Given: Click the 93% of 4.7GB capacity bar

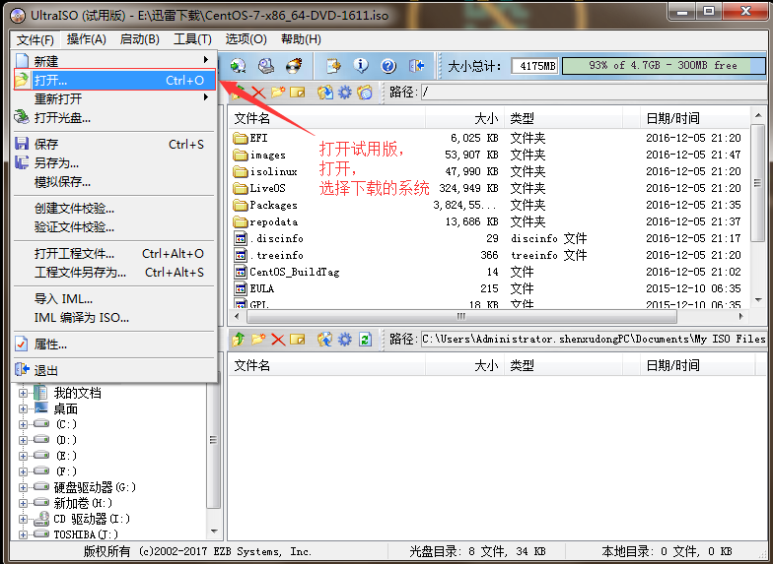Looking at the screenshot, I should (x=664, y=65).
